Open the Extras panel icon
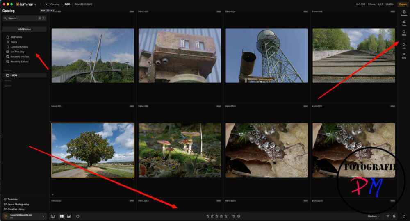410x221 pixels. 404,55
